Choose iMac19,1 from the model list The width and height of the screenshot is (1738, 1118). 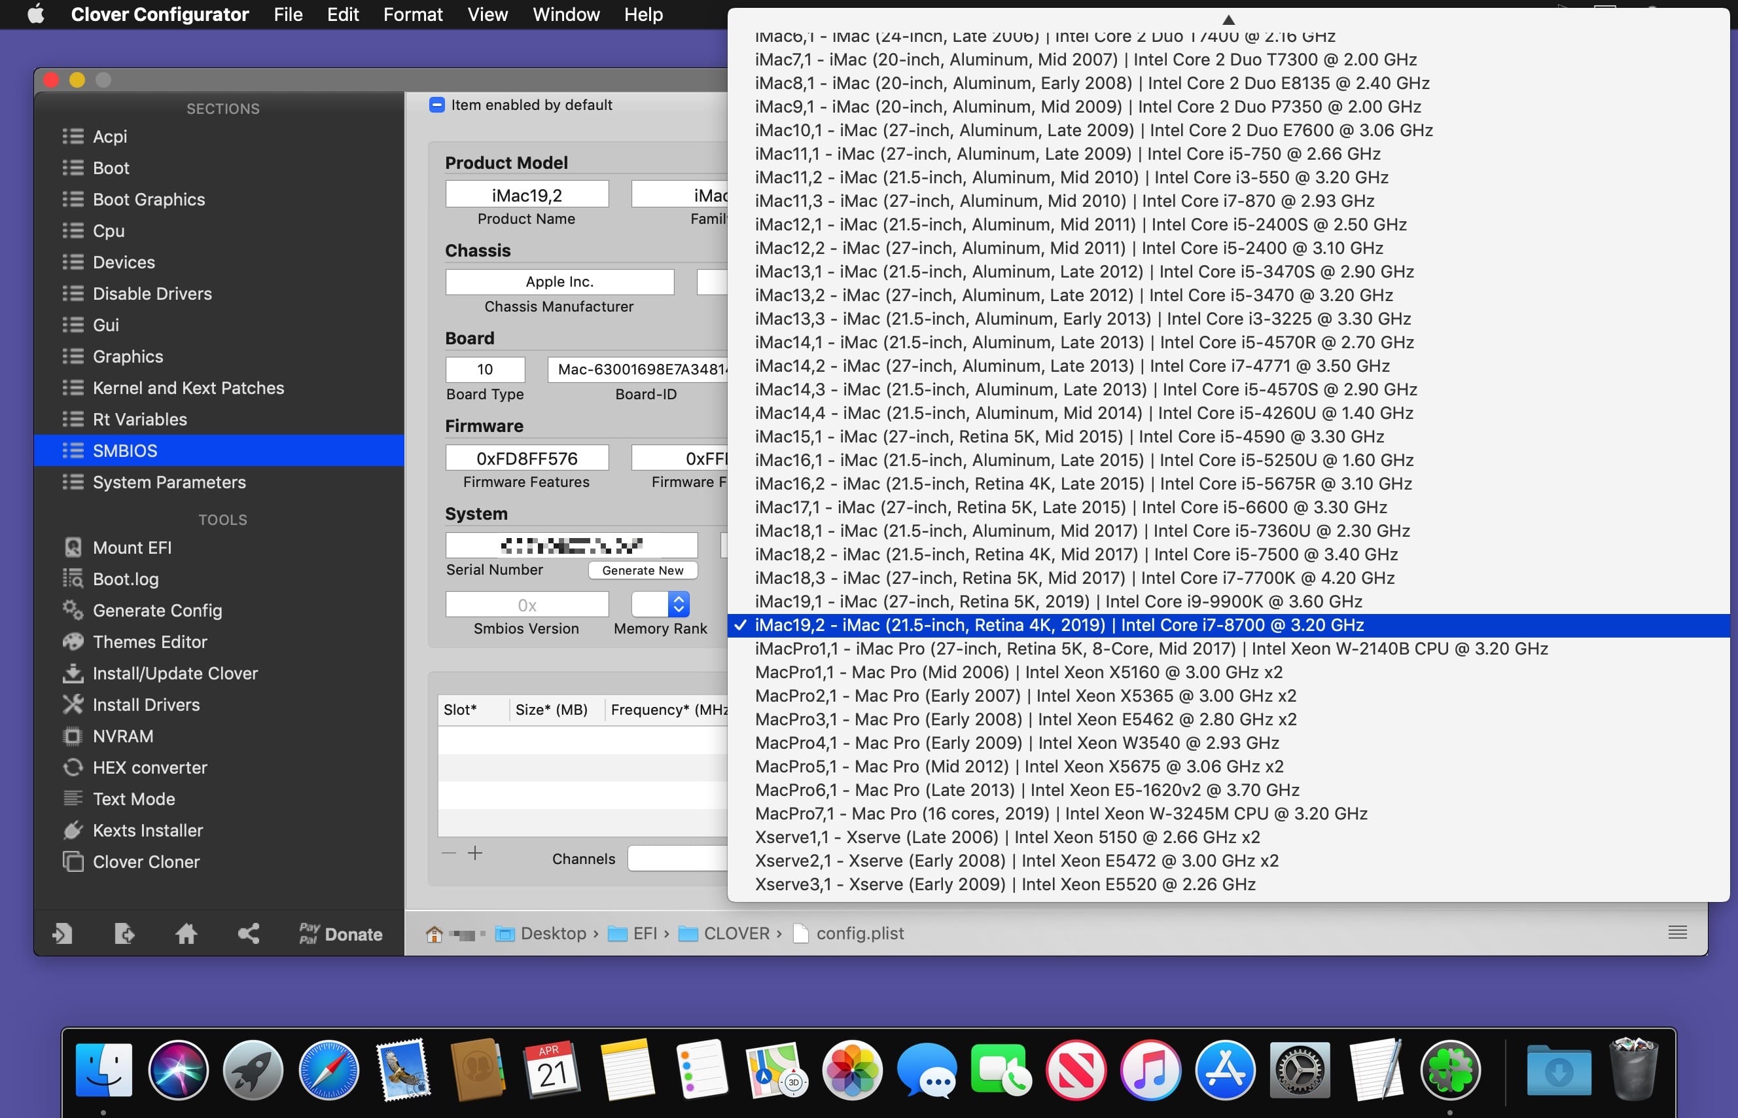pyautogui.click(x=1228, y=602)
